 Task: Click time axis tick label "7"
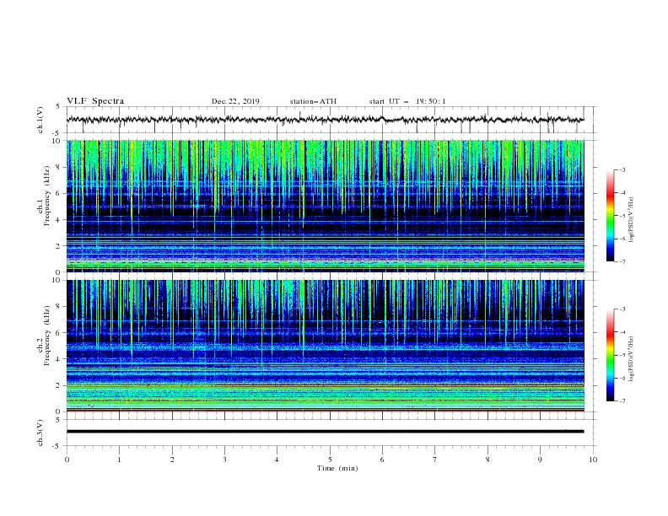point(435,460)
